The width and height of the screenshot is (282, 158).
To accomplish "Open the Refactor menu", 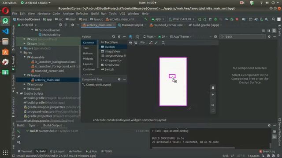I will click(82, 14).
